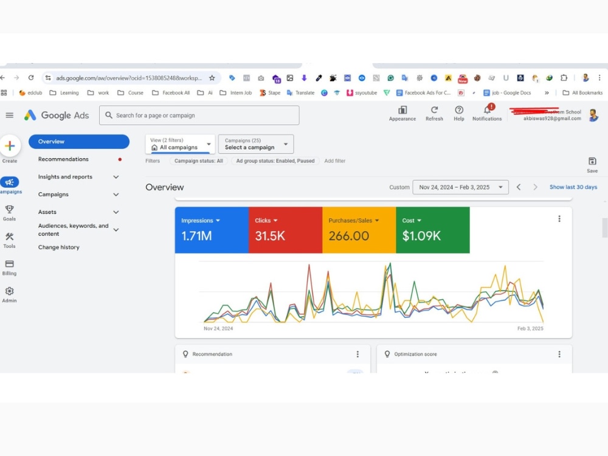The image size is (608, 456).
Task: Open the Billing card icon
Action: tap(9, 264)
